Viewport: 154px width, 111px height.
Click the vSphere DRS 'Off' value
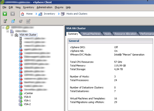tap(116, 47)
